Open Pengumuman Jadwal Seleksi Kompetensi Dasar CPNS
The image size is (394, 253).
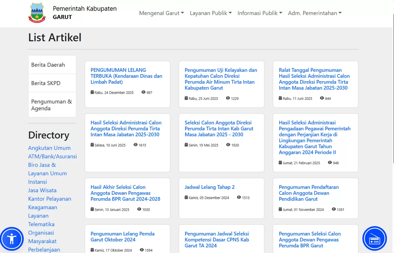(217, 240)
